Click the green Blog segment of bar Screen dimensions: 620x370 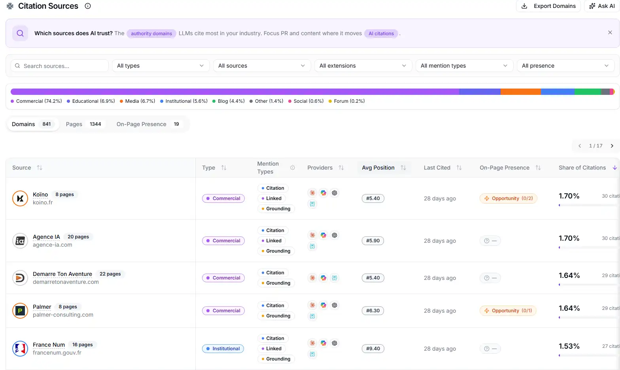pos(588,92)
